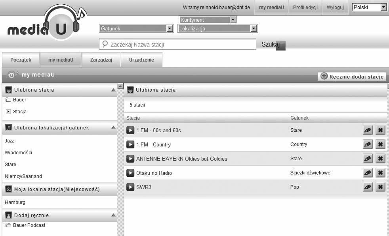Collapse the Ulubiona lokalizacja/ gatunek section
The width and height of the screenshot is (389, 236).
pyautogui.click(x=113, y=127)
